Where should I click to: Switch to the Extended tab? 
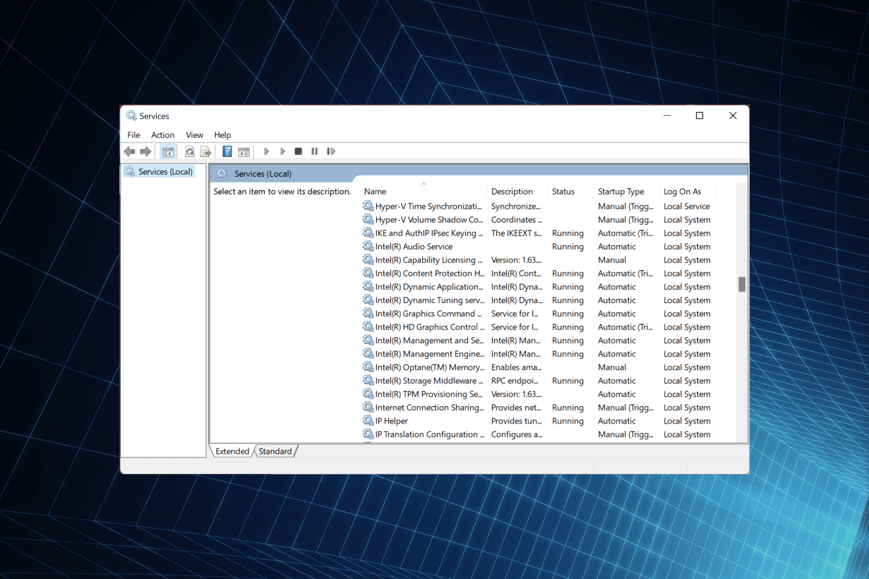[232, 451]
